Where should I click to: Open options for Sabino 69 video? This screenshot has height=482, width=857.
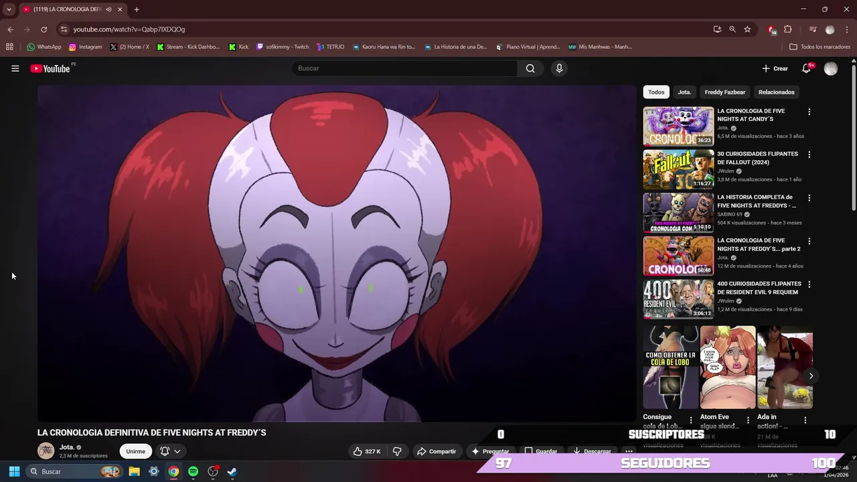pos(809,198)
